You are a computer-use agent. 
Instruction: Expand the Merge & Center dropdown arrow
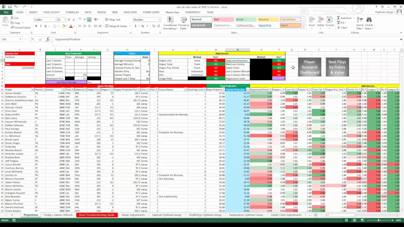tap(129, 26)
